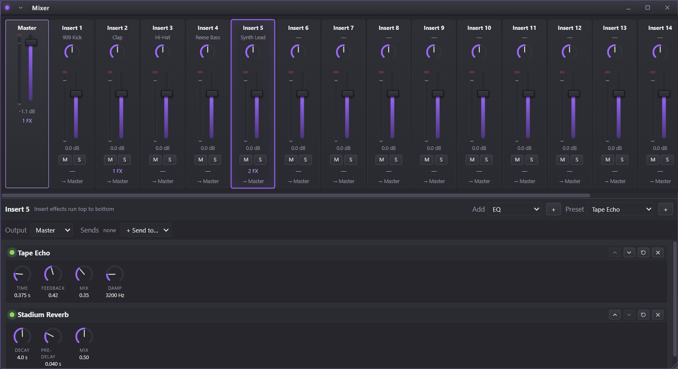Click the 1 FX label on Insert 2
The height and width of the screenshot is (369, 678).
[x=117, y=171]
